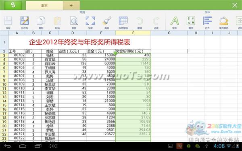Grab the green selection handle on F3

point(115,53)
